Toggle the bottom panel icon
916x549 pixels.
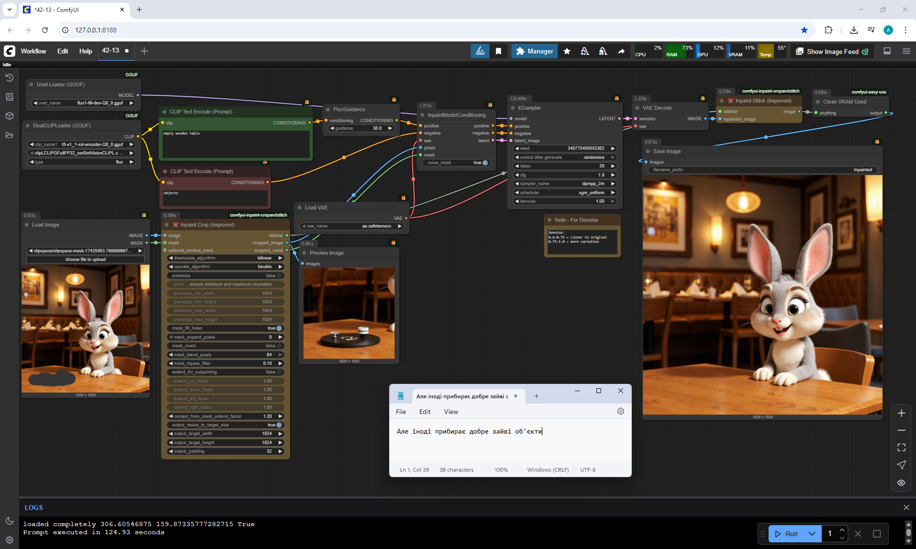887,51
